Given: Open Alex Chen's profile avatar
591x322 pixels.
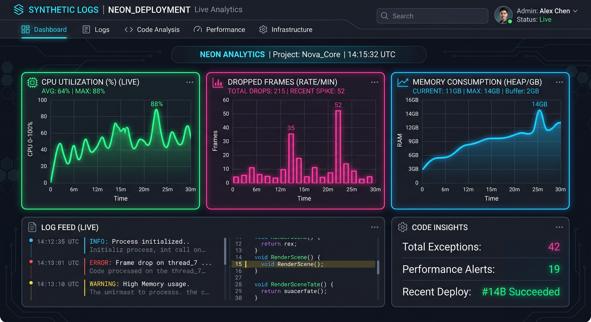Looking at the screenshot, I should point(503,15).
